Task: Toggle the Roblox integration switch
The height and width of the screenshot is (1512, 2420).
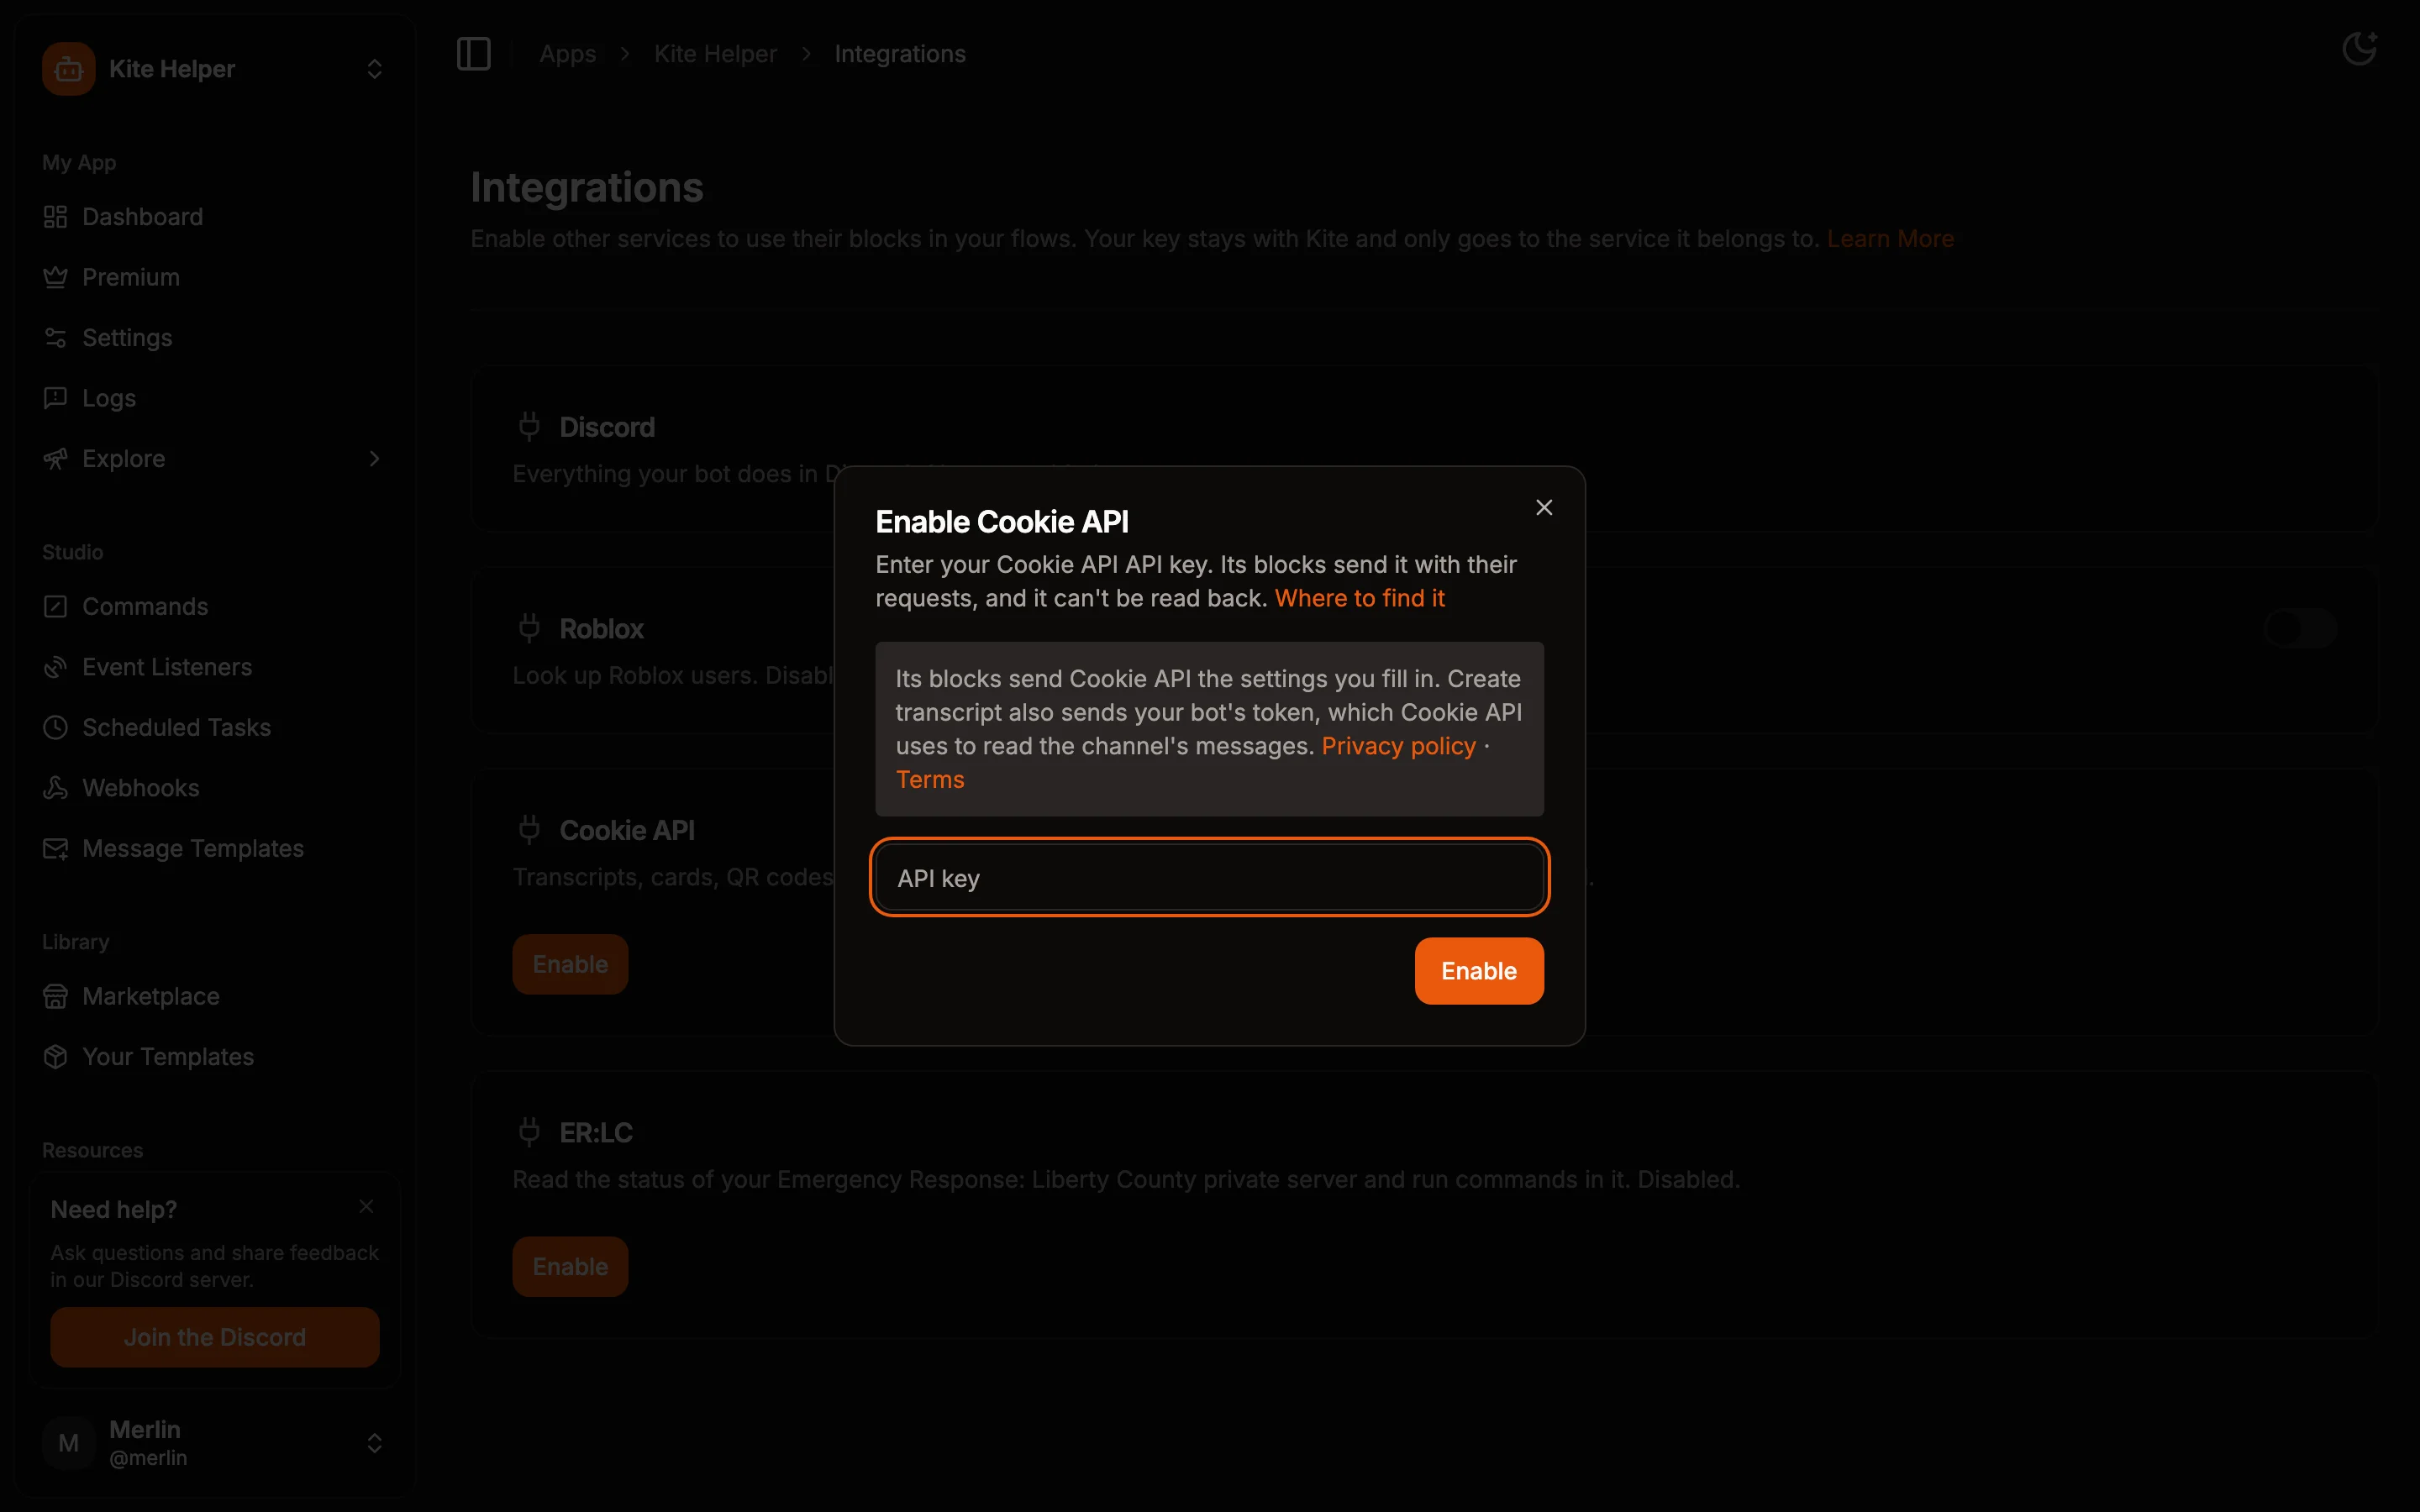Action: click(x=2300, y=629)
